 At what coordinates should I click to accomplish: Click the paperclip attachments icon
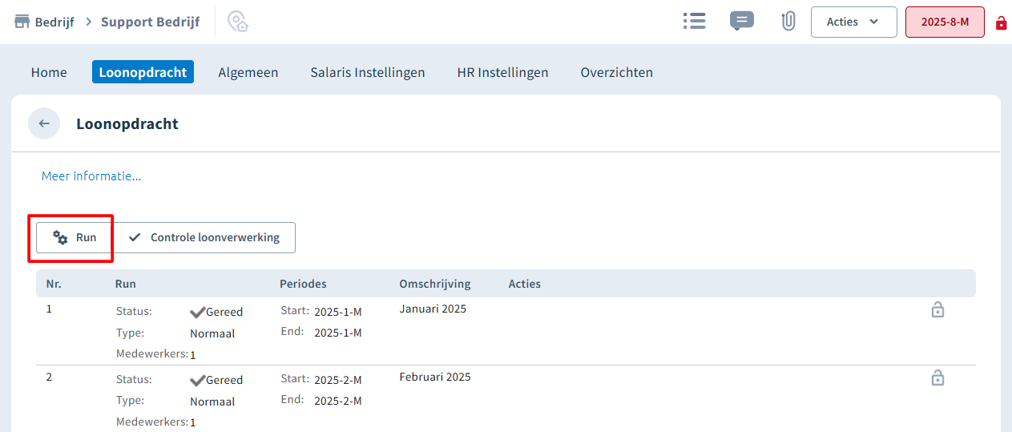pos(788,22)
